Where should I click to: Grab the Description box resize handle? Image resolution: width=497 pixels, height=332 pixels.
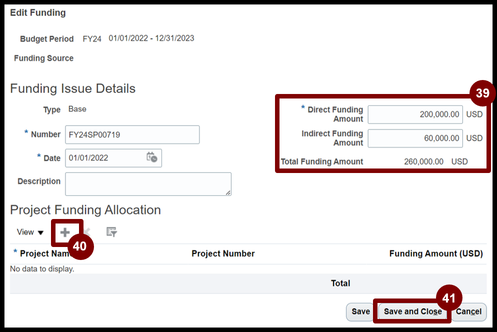228,192
